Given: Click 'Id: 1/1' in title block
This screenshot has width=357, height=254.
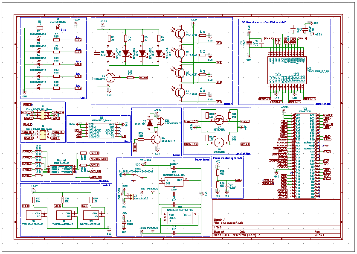Looking at the screenshot, I should tap(319, 235).
